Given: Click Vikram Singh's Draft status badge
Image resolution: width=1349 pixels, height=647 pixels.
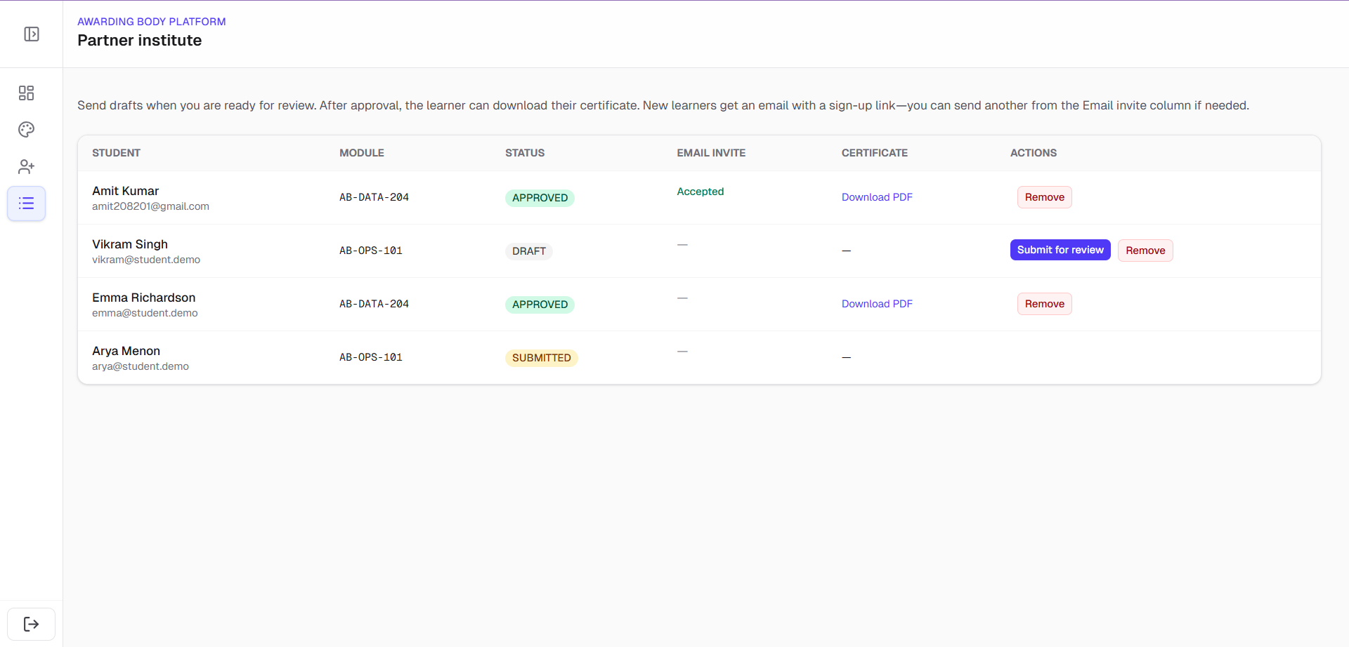Looking at the screenshot, I should click(x=528, y=251).
